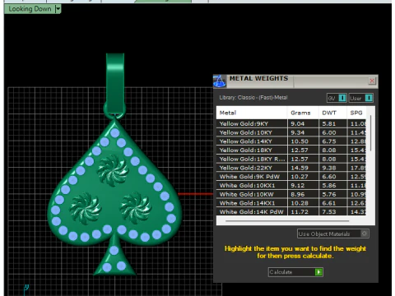Click the Library: Classic (Fast)-Metal label
Screen dimensions: 395x296
(x=253, y=97)
